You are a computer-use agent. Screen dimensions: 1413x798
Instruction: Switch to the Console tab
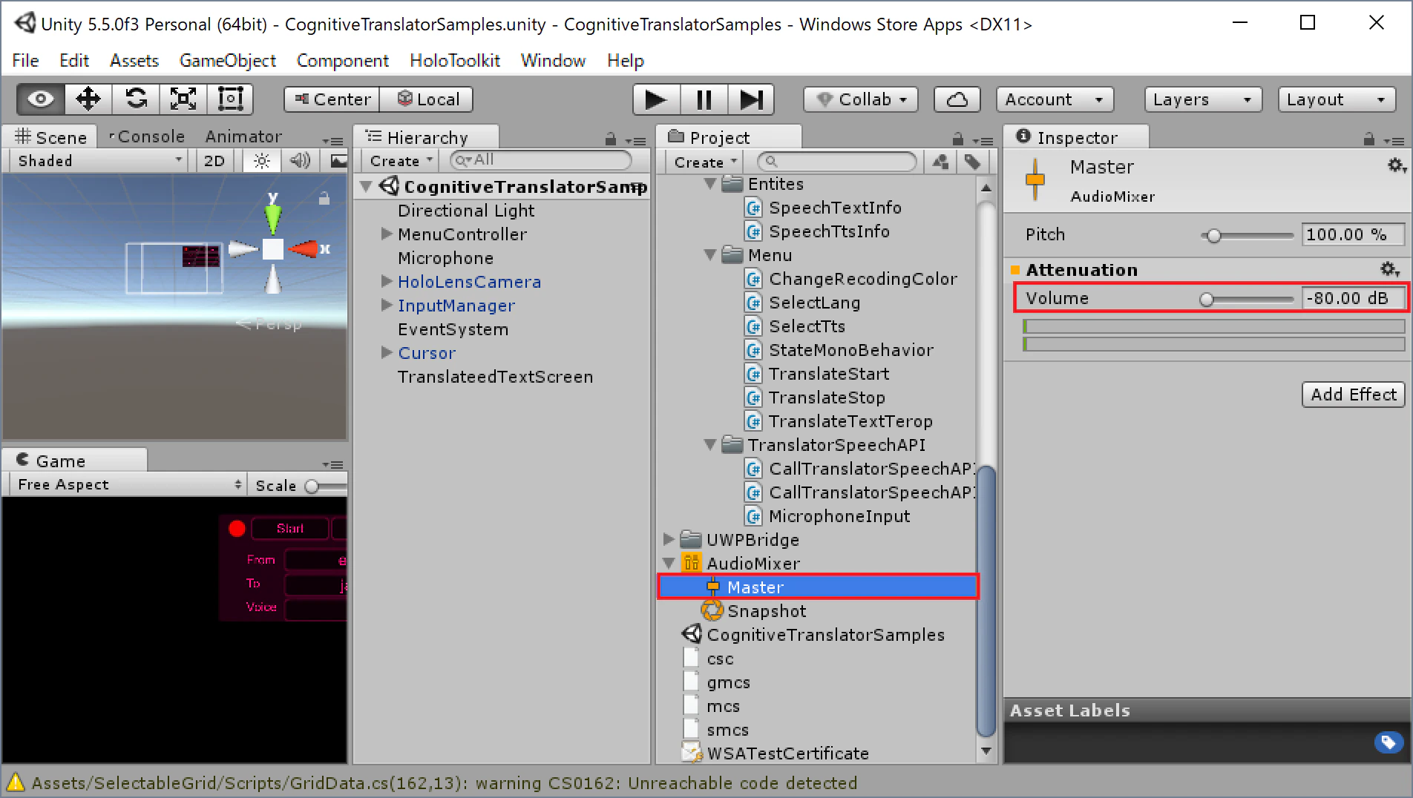[x=147, y=137]
